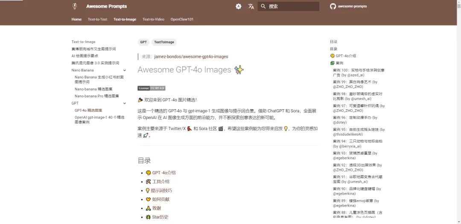Go to 案例 94 三只动物与地标自拍

click(358, 144)
